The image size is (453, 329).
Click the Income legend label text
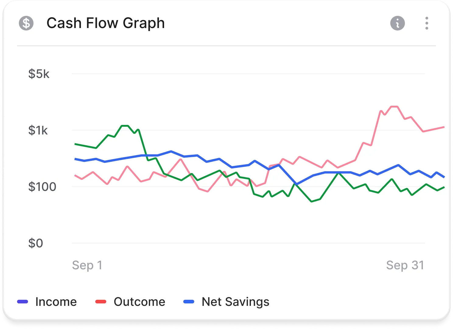coord(56,302)
